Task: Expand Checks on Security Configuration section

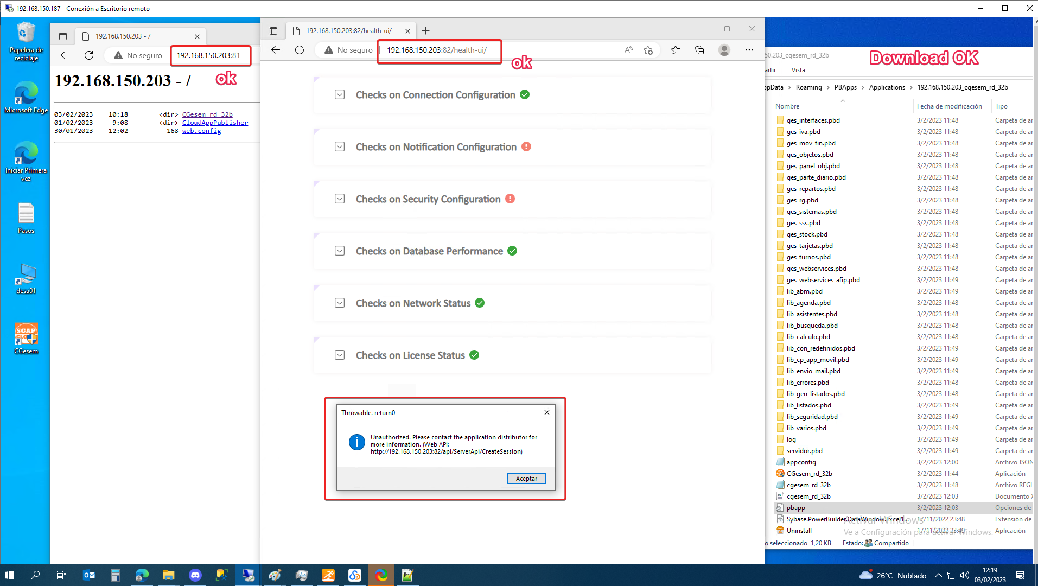Action: click(x=340, y=199)
